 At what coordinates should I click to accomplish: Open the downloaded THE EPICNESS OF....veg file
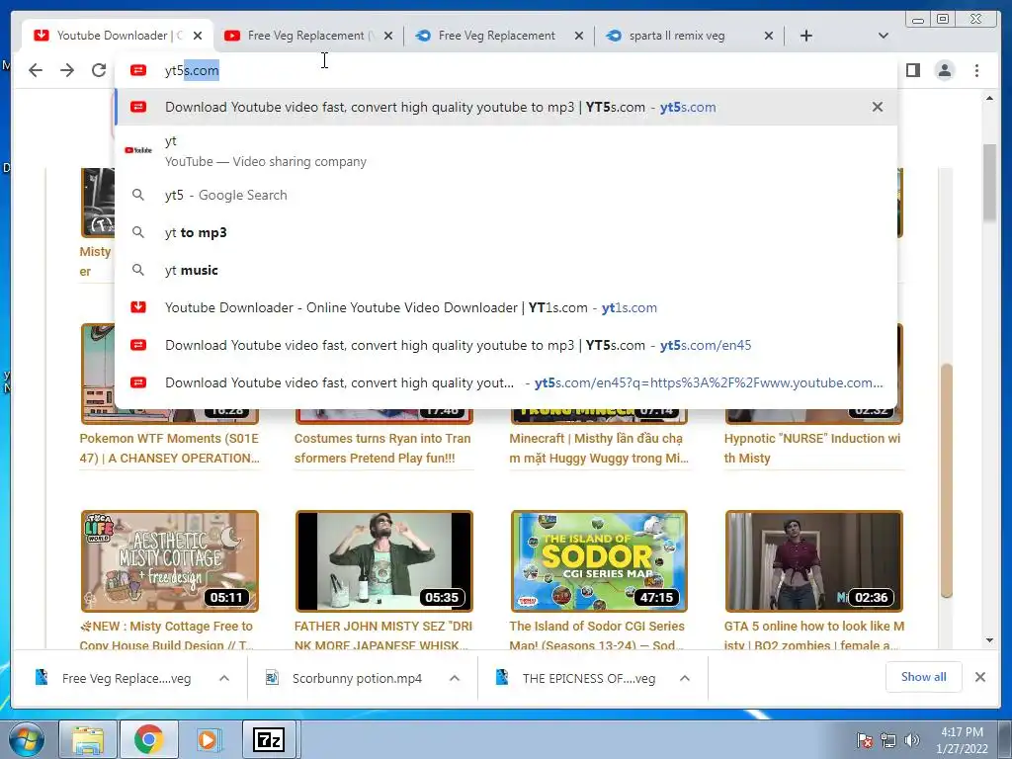pyautogui.click(x=576, y=678)
